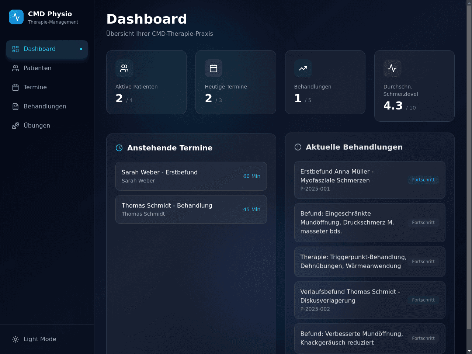Click Fortschritt badge on Erstbefund Anna Müller
The image size is (472, 354).
(x=423, y=180)
